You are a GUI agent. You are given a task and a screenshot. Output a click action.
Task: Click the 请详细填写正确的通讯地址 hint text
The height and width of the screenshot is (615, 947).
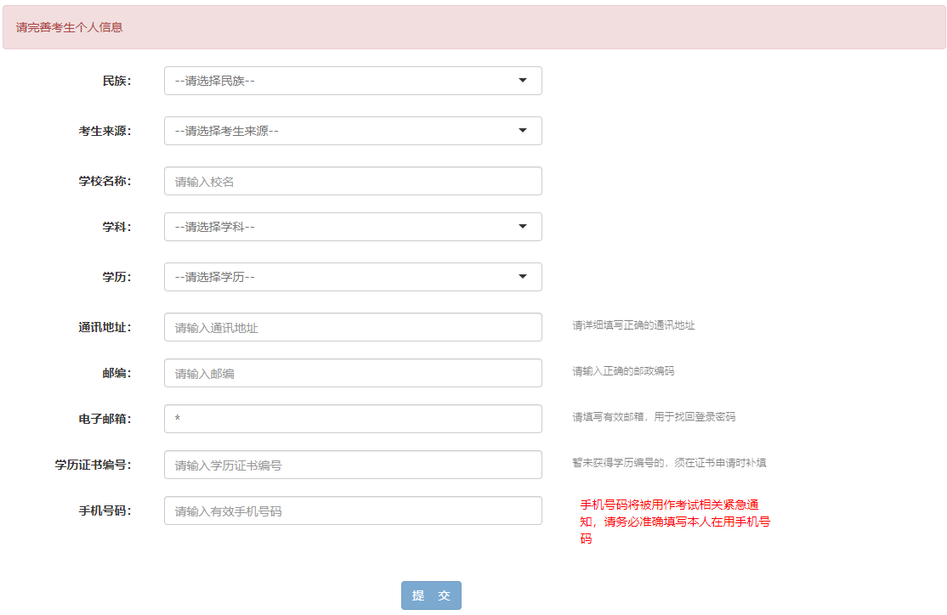click(633, 325)
